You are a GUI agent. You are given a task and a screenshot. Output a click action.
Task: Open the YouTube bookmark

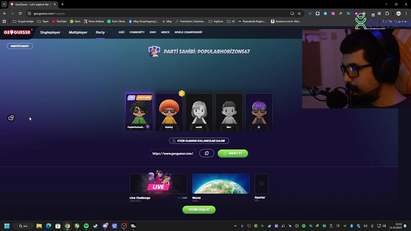pyautogui.click(x=59, y=21)
